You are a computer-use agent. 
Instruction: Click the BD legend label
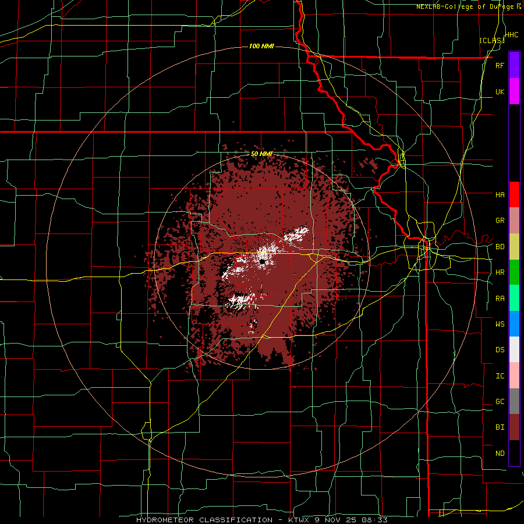tap(500, 247)
